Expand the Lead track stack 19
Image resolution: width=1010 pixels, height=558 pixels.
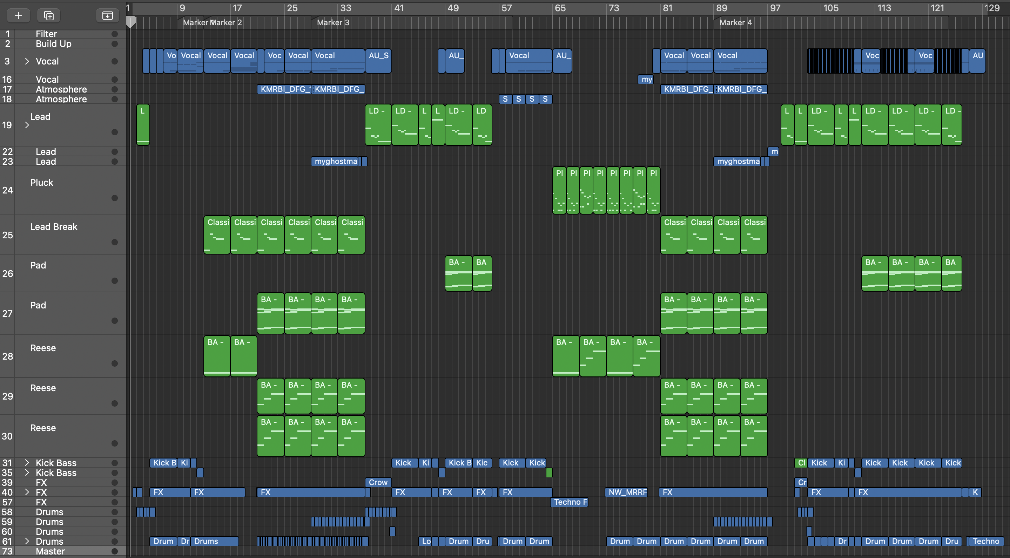tap(27, 125)
